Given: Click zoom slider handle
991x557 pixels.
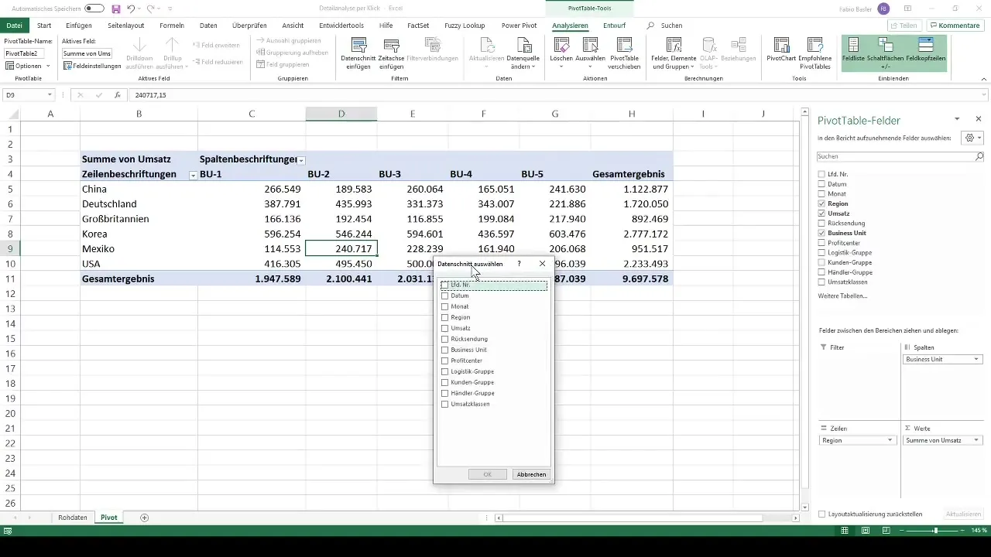Looking at the screenshot, I should click(x=935, y=531).
